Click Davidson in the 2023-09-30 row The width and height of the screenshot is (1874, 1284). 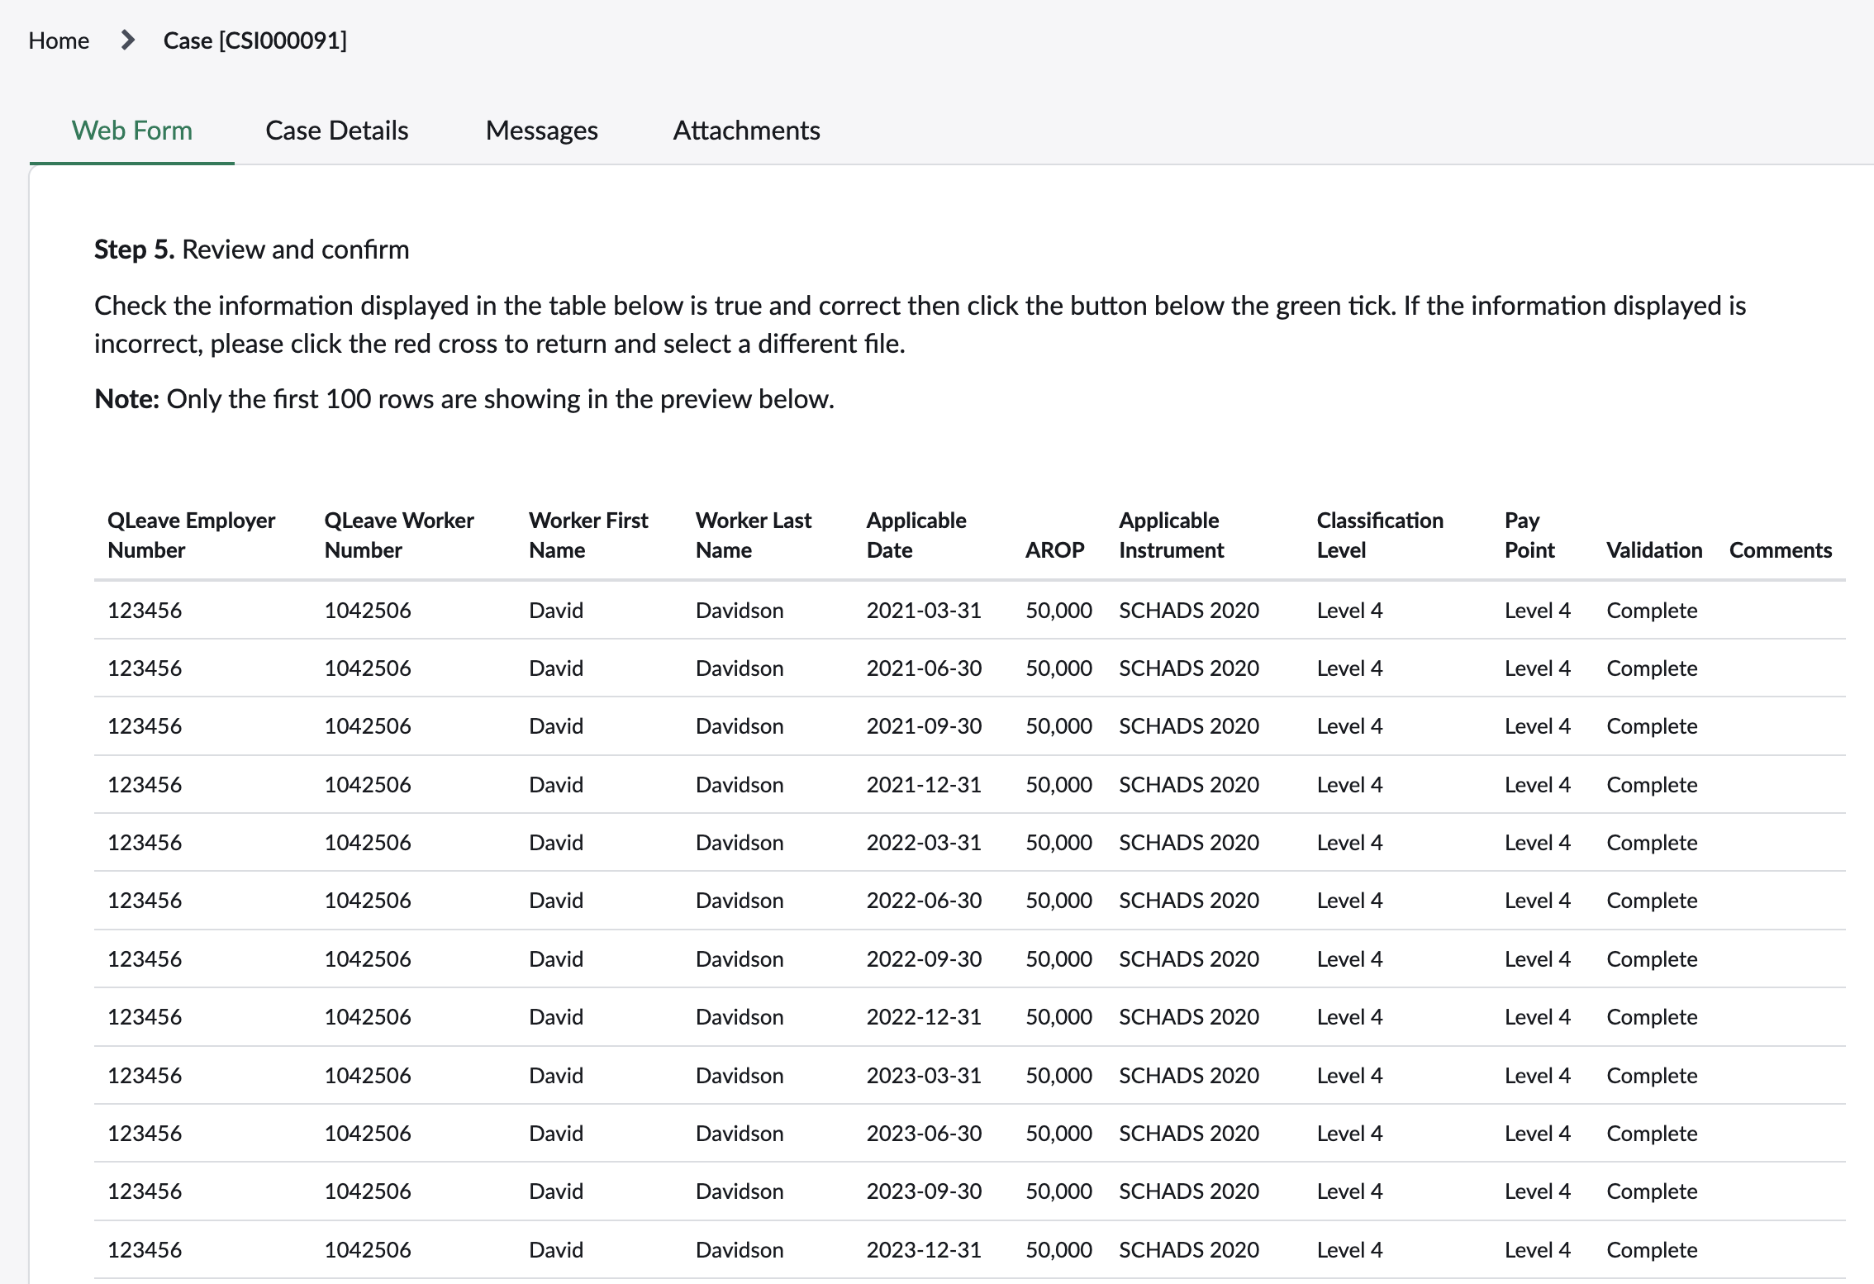(x=740, y=1191)
